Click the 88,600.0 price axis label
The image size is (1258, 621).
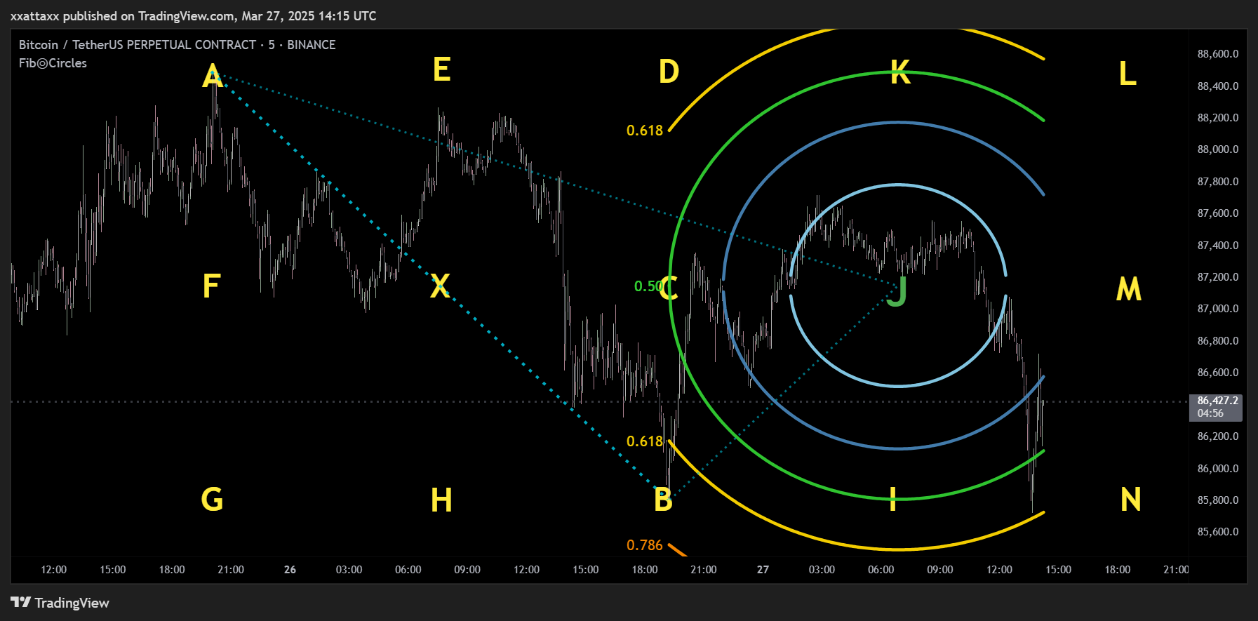(x=1218, y=54)
